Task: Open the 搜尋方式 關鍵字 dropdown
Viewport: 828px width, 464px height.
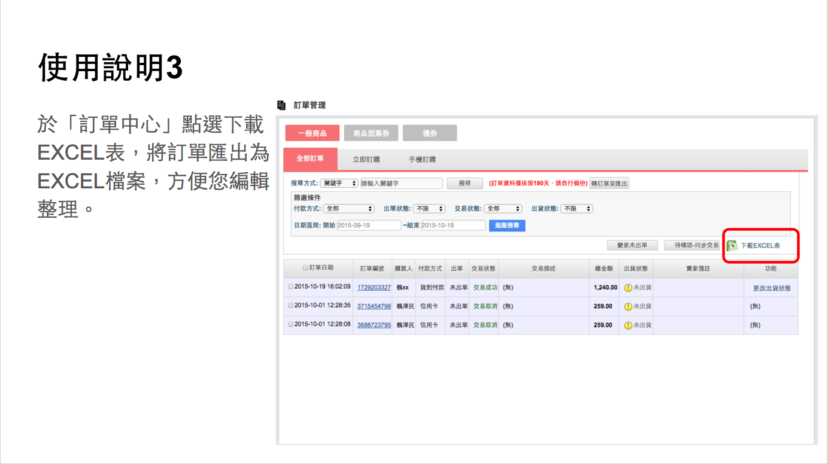Action: point(339,184)
